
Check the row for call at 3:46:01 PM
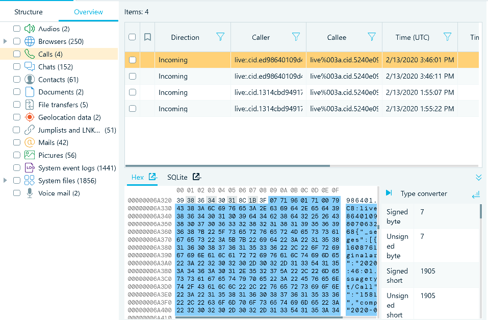(133, 60)
